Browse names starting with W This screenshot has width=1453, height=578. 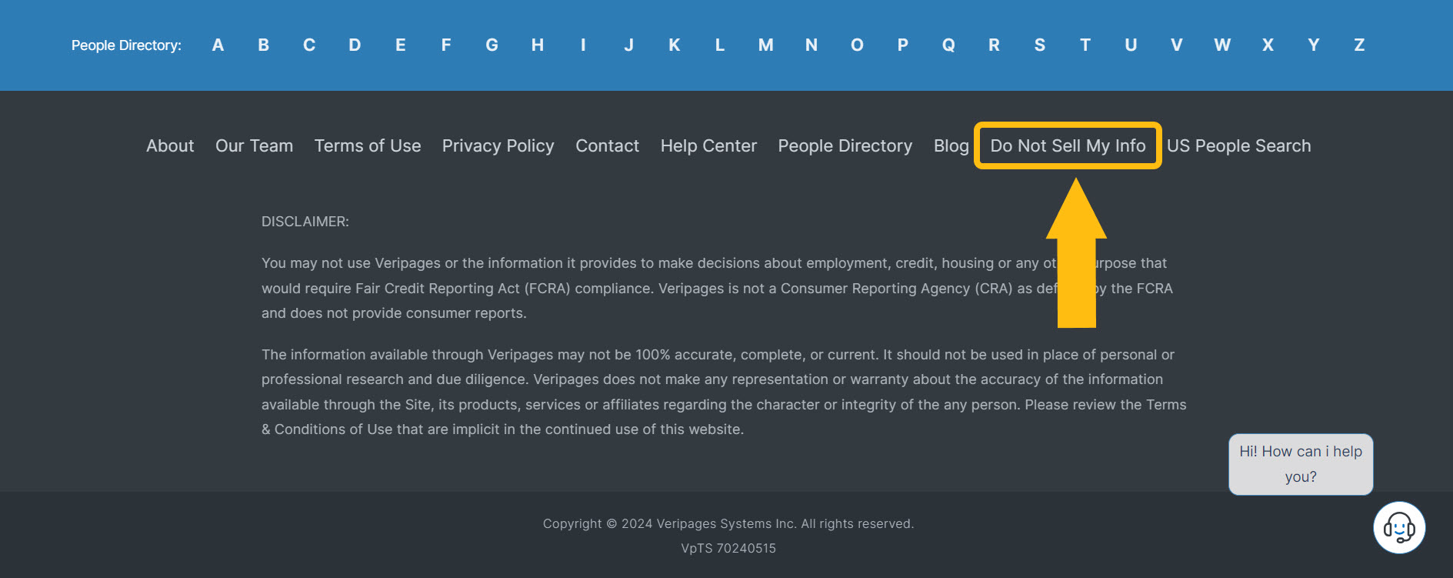(1221, 45)
